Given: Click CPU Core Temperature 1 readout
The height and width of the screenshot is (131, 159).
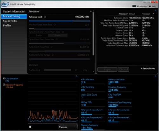Looking at the screenshot, I should coord(93,111).
